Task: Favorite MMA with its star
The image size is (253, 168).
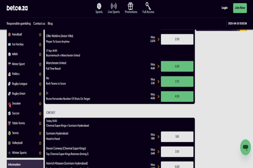Action: (x=40, y=54)
